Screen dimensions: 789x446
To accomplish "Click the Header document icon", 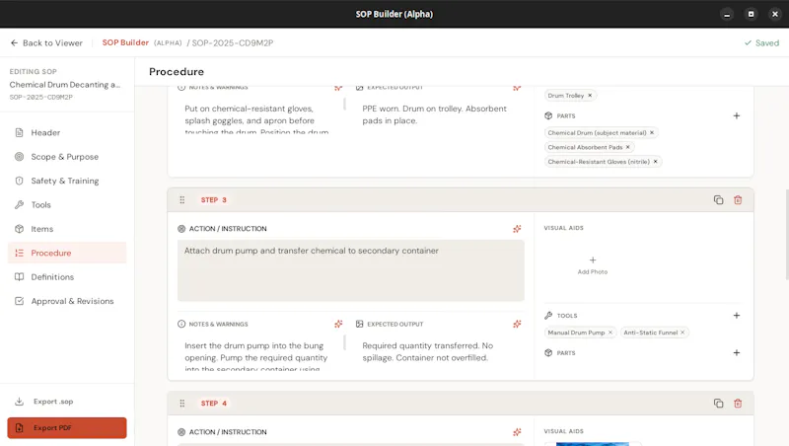I will (x=19, y=132).
